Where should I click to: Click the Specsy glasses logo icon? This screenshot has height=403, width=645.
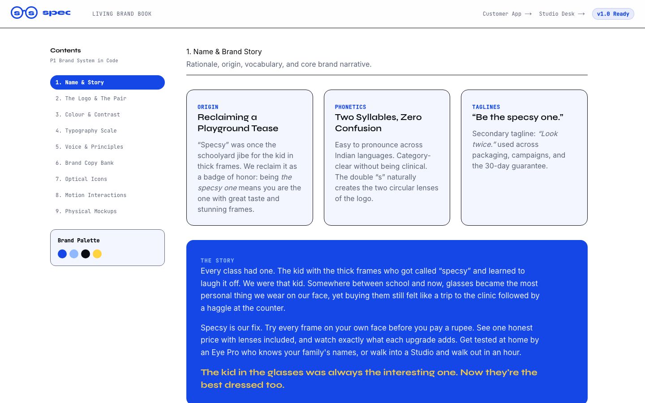(x=24, y=13)
